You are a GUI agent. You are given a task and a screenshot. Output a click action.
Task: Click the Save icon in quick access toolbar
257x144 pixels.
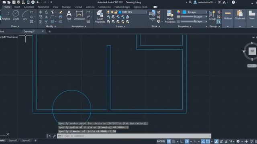(x=14, y=2)
